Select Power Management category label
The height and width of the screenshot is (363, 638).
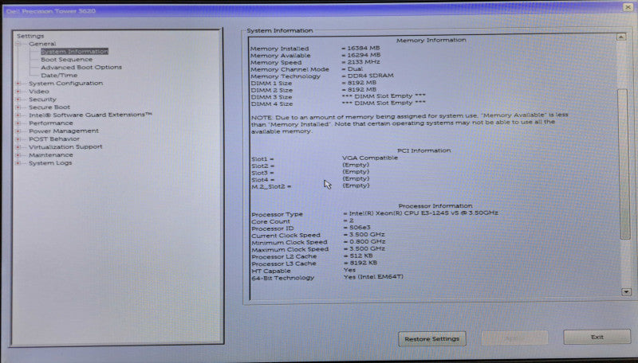coord(64,131)
